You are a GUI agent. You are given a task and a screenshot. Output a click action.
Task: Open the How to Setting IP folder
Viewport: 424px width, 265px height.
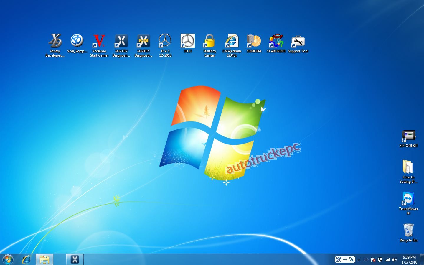point(408,172)
